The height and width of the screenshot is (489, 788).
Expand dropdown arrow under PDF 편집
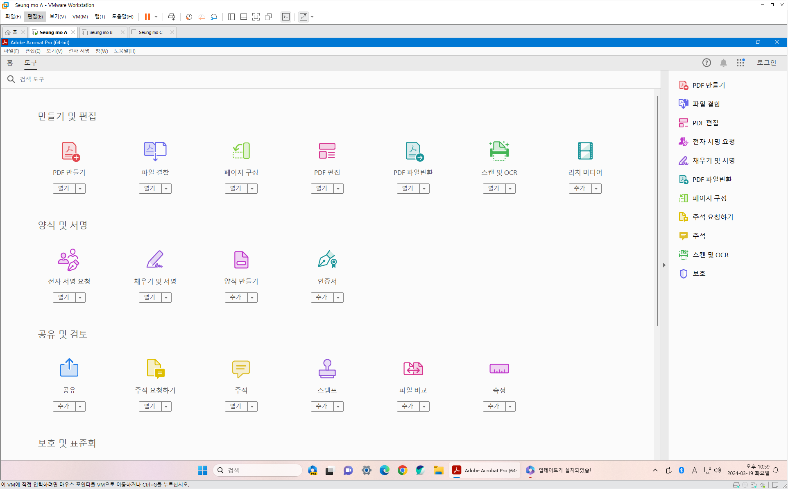coord(338,189)
